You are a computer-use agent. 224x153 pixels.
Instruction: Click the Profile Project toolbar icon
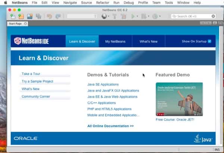point(155,16)
